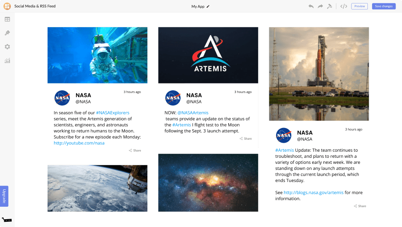Viewport: 402px width, 227px height.
Task: Open the Earth from orbit image
Action: tap(97, 188)
